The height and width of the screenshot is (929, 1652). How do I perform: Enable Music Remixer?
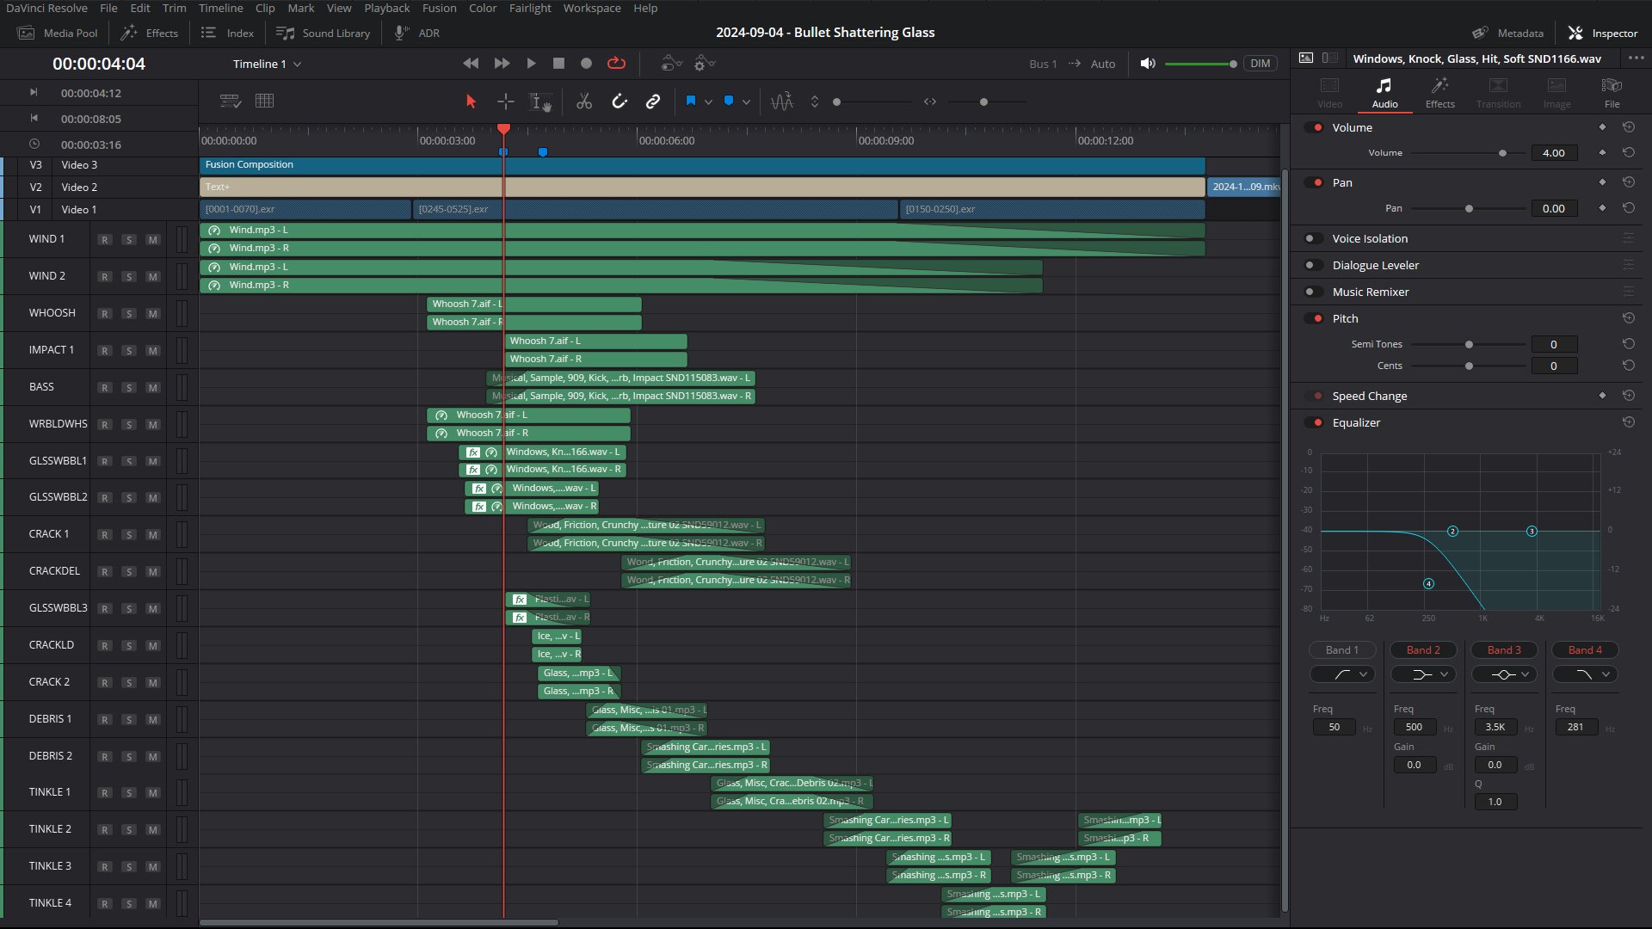click(x=1314, y=292)
